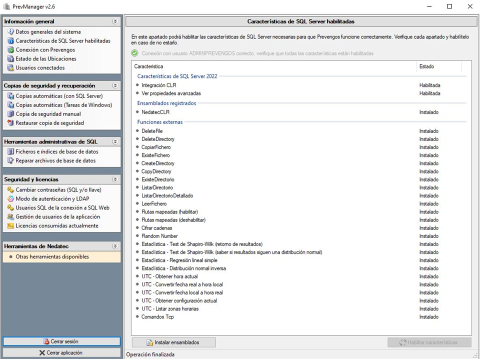Collapse the Copias de seguridad y recuperación panel

[115, 85]
